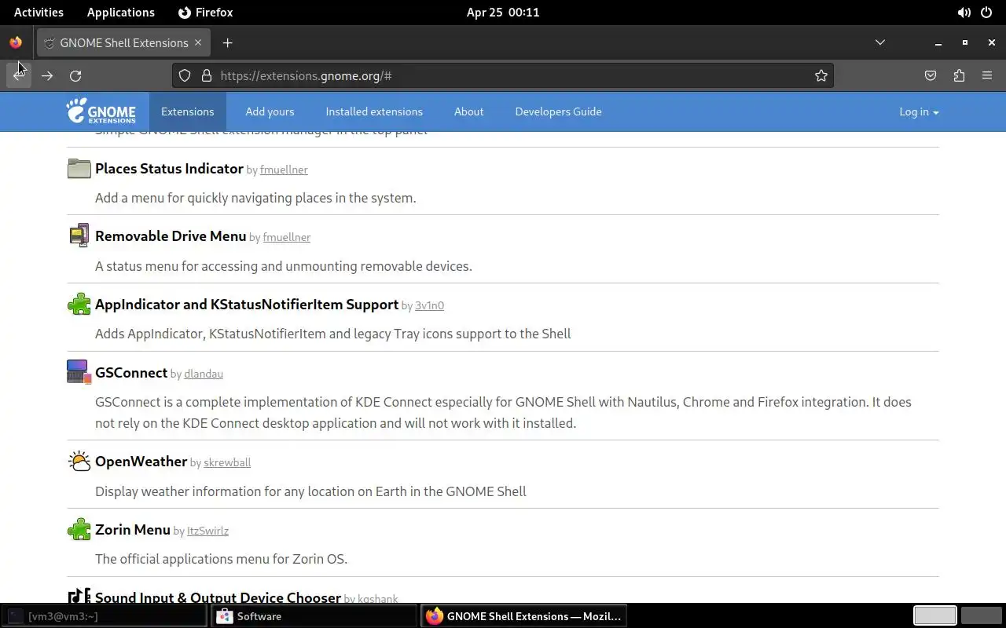Open the system power menu icon
The width and height of the screenshot is (1006, 628).
pos(986,13)
